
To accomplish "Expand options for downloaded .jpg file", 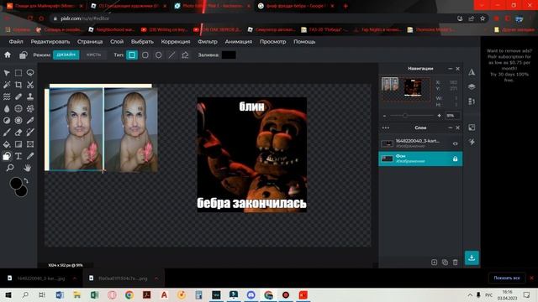I will pos(75,279).
